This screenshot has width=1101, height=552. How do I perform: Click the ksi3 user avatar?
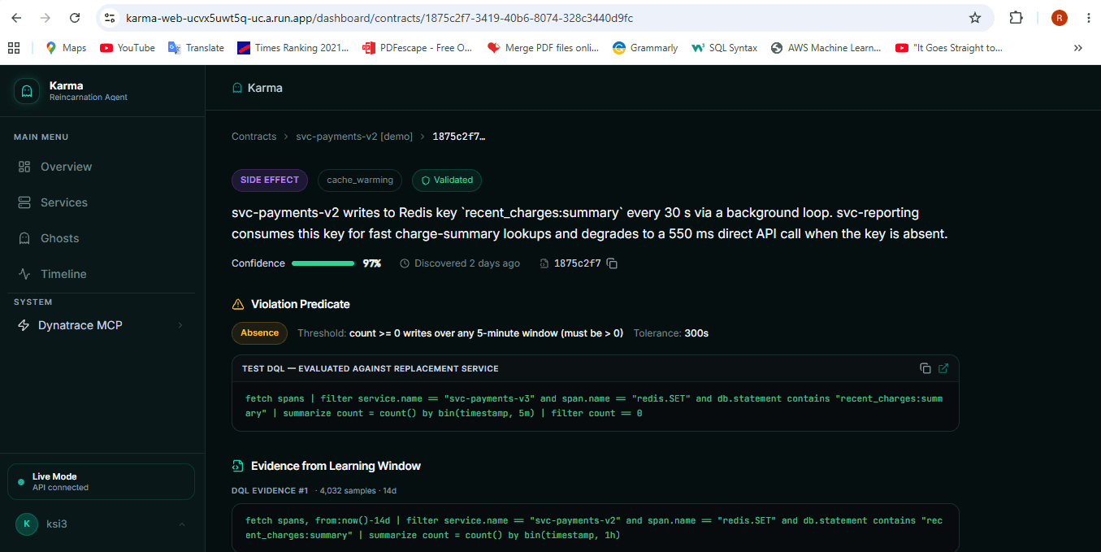point(27,524)
